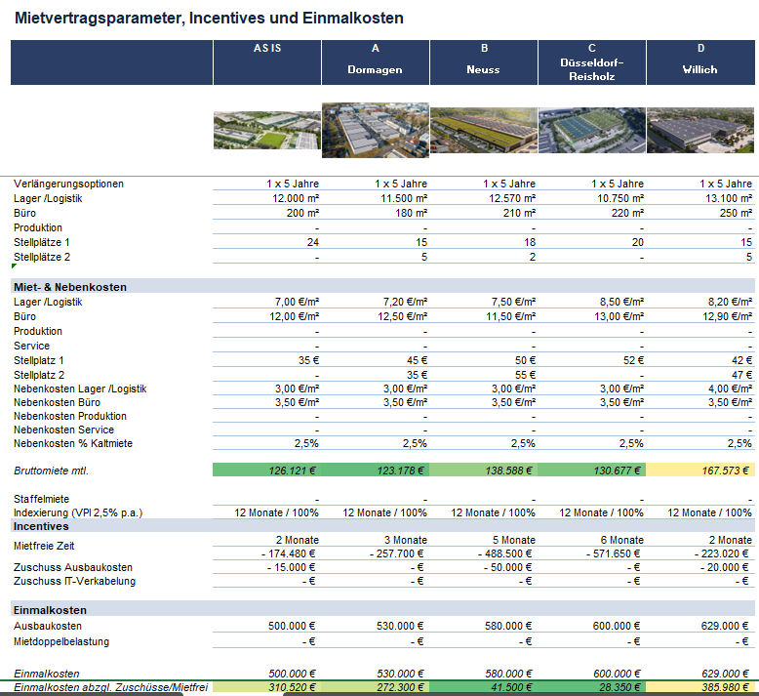Click the yellow Bruttomiete cell 167.573 €
The height and width of the screenshot is (696, 759).
point(700,471)
